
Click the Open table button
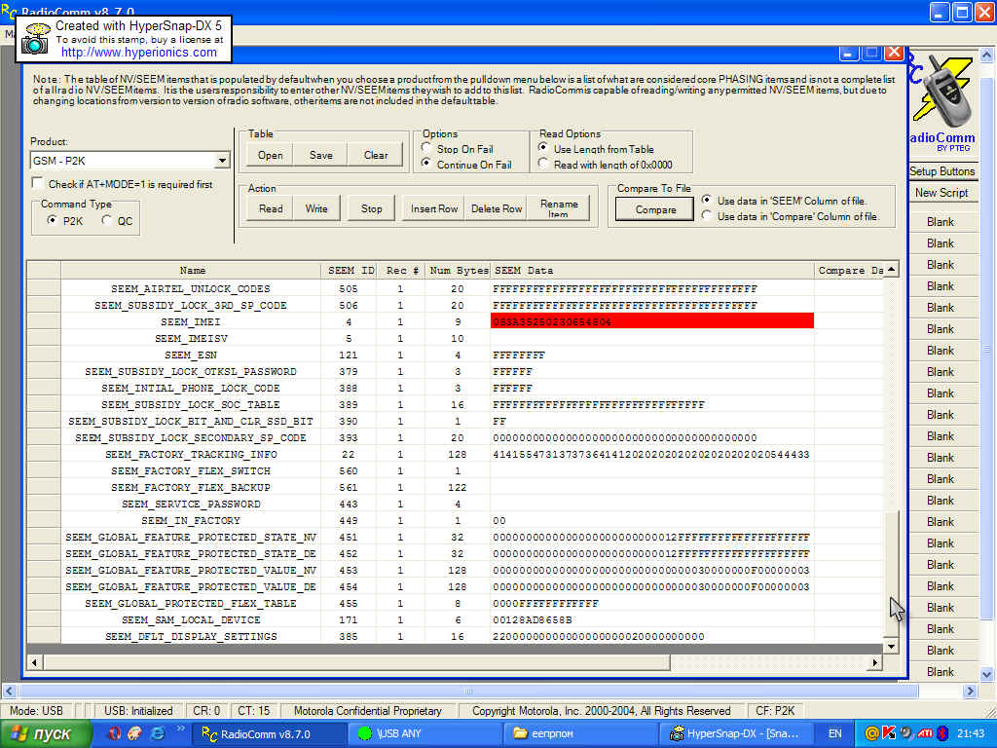(x=271, y=155)
